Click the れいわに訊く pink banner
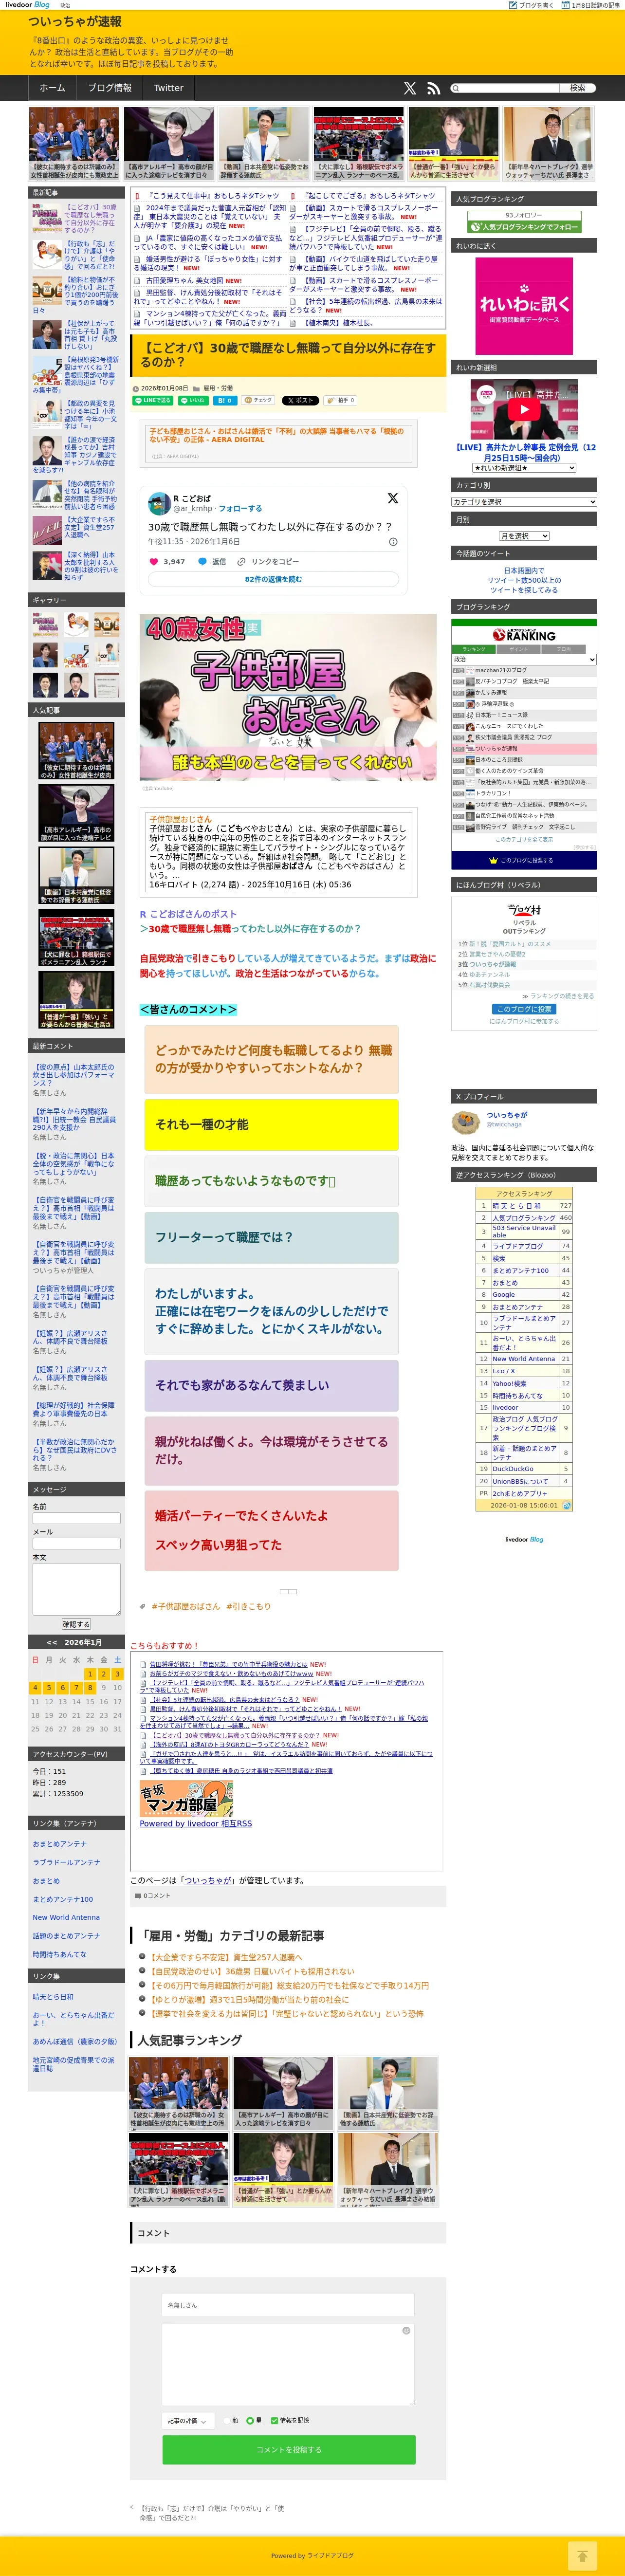625x2576 pixels. [524, 305]
